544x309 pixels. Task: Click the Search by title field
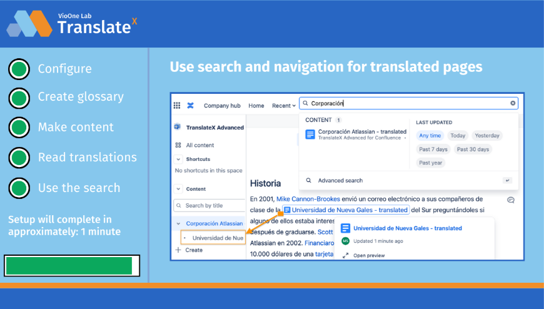click(209, 206)
